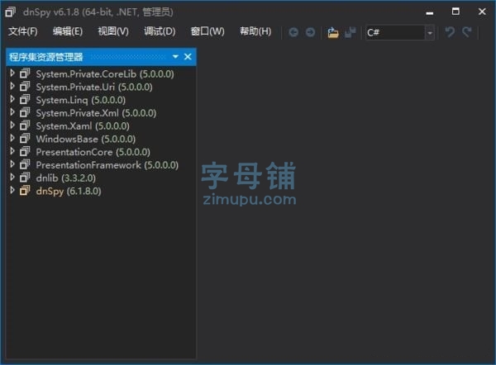This screenshot has height=365, width=496.
Task: Open the 窗口(W) menu
Action: point(207,31)
